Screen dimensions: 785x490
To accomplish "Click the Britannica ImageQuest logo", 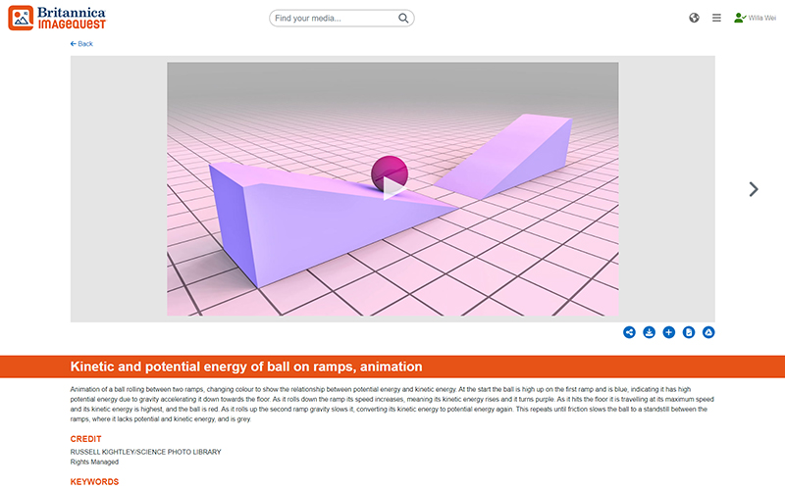I will click(57, 18).
